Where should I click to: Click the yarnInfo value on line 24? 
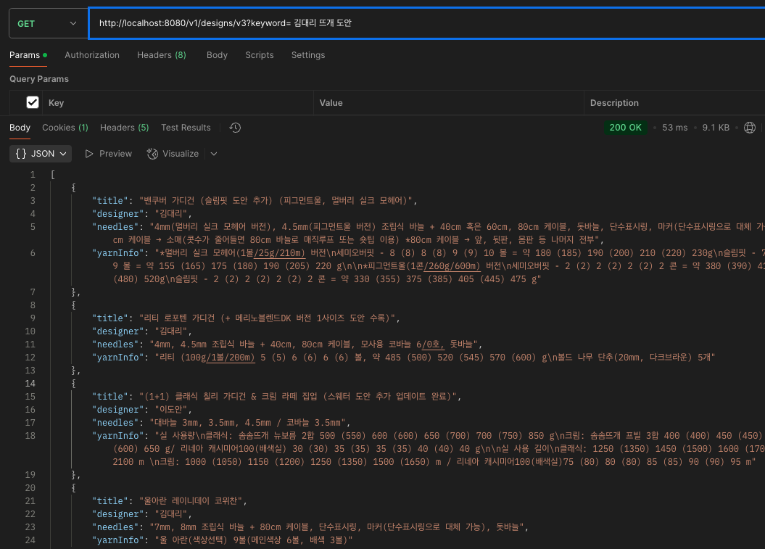pos(254,540)
